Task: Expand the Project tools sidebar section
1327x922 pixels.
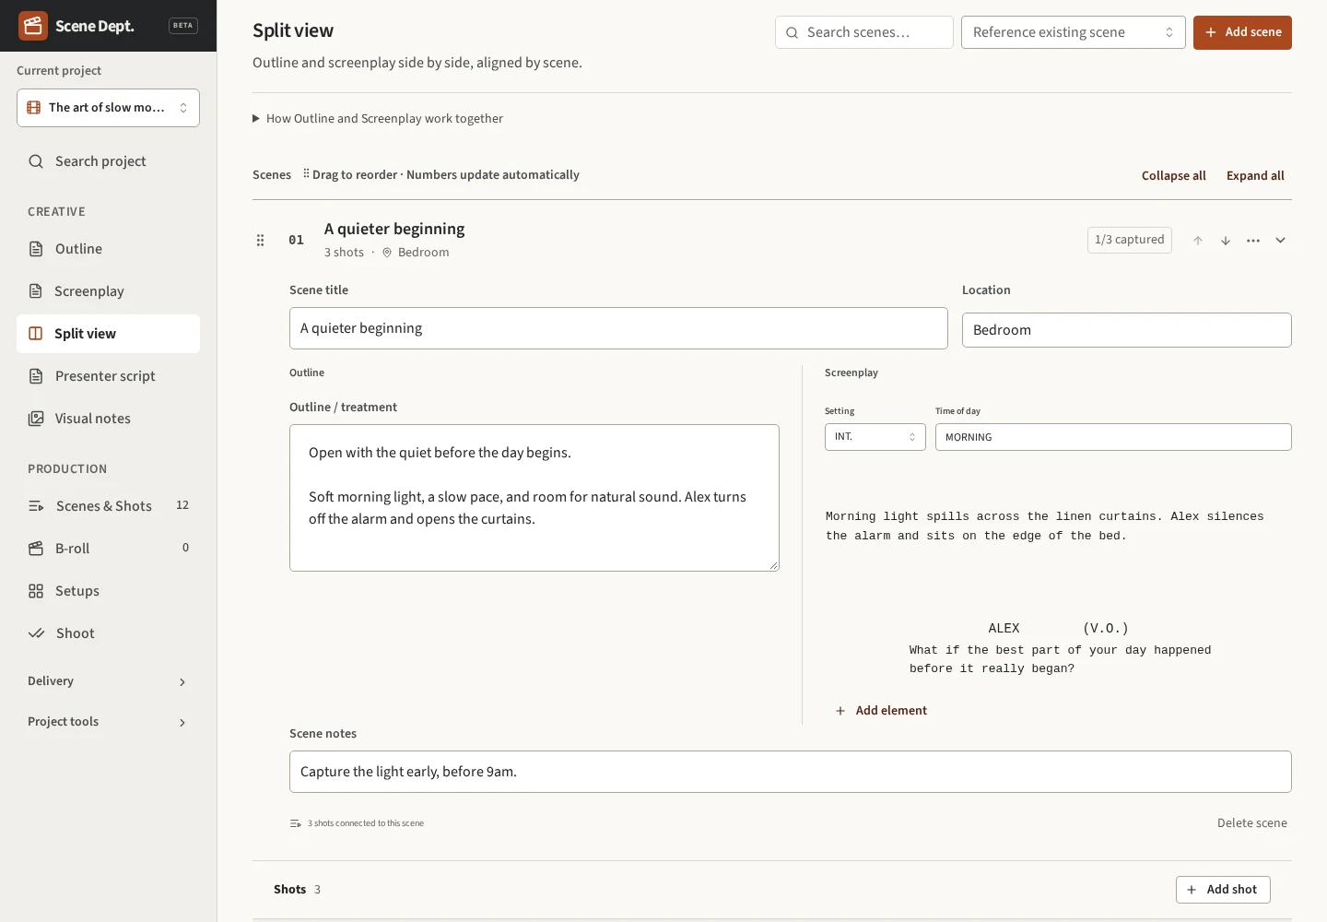Action: click(108, 722)
